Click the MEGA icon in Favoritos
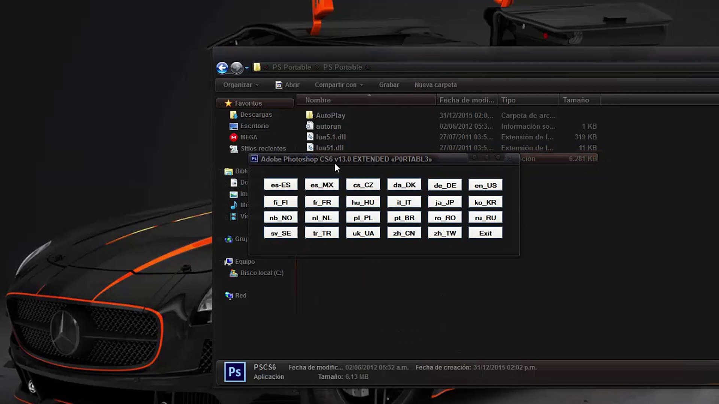The width and height of the screenshot is (719, 404). pos(234,137)
